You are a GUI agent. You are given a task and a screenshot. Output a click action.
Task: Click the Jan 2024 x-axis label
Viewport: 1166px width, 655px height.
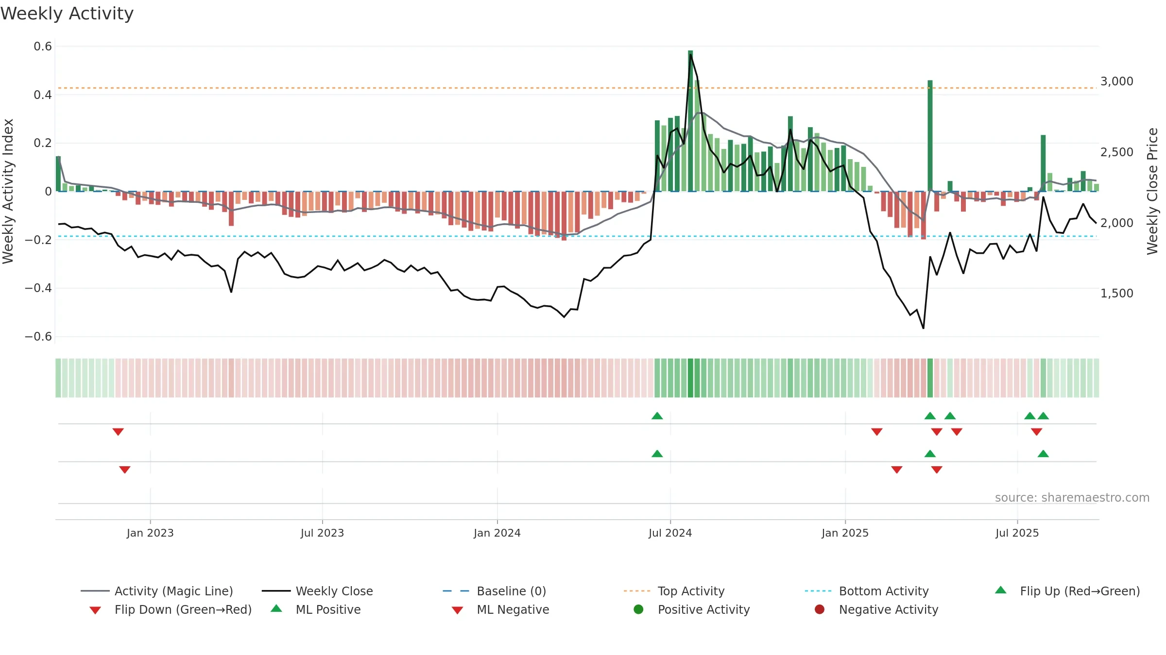497,533
